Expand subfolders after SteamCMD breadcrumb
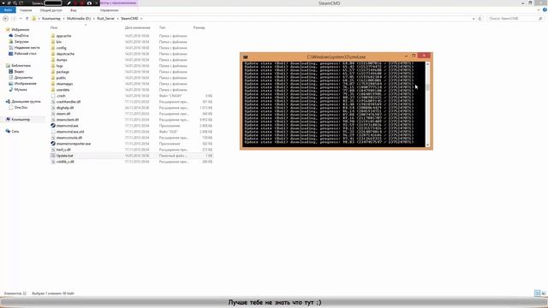This screenshot has height=308, width=548. point(141,19)
